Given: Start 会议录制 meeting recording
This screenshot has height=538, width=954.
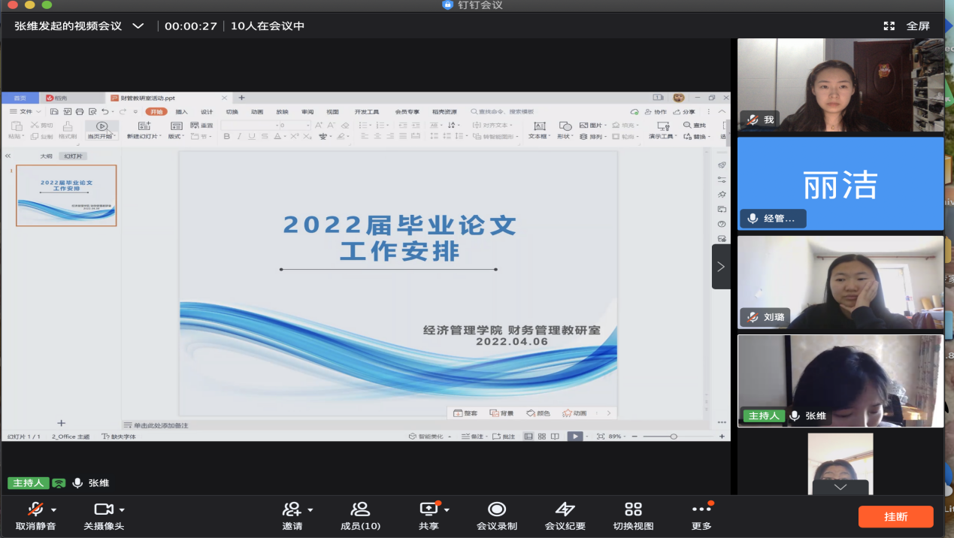Looking at the screenshot, I should tap(497, 515).
